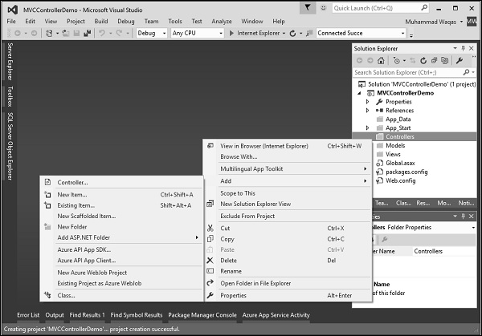Click the Save All toolbar icon
The image size is (482, 336).
point(88,33)
